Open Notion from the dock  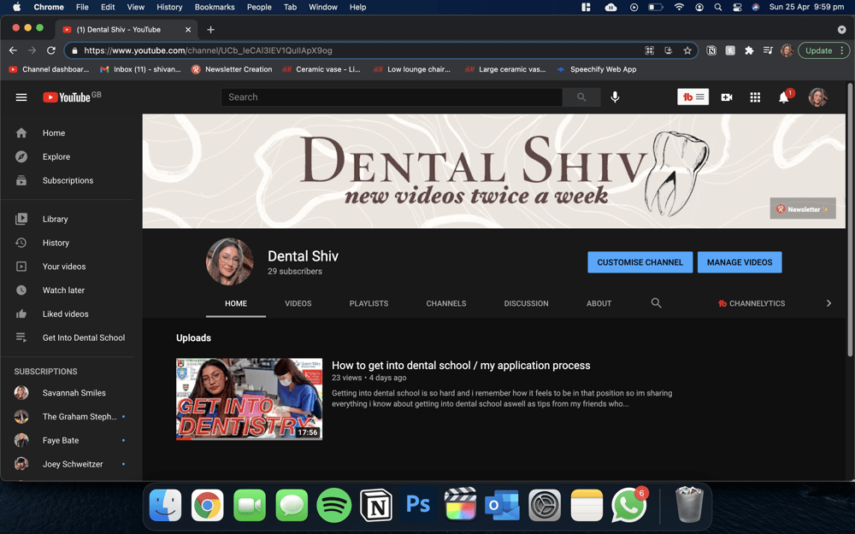click(x=375, y=505)
